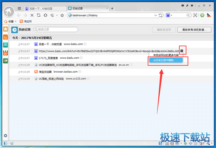Click the browser swallow logo button
This screenshot has height=148, width=216.
click(x=9, y=12)
